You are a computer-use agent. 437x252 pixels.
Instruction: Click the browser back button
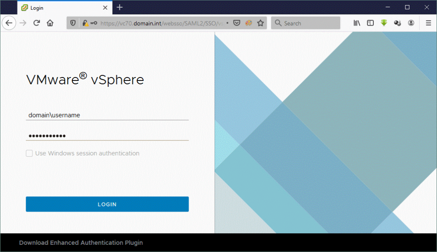pyautogui.click(x=9, y=23)
